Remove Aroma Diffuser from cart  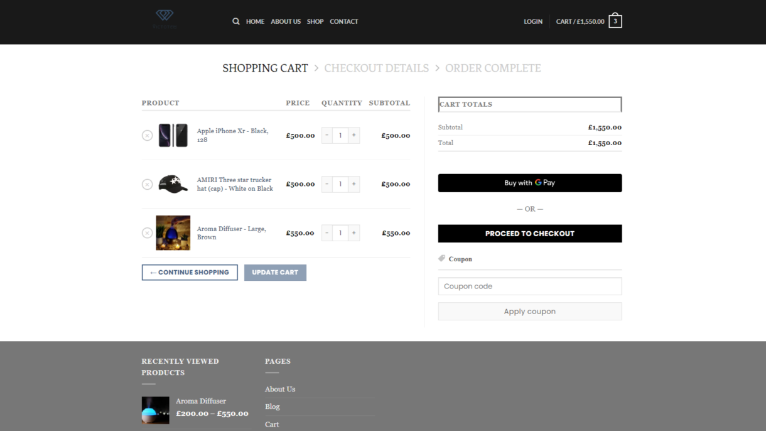[147, 233]
